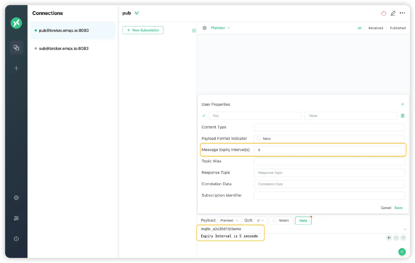Collapse the subscriptions list panel icon
The image size is (415, 263).
pos(194,31)
